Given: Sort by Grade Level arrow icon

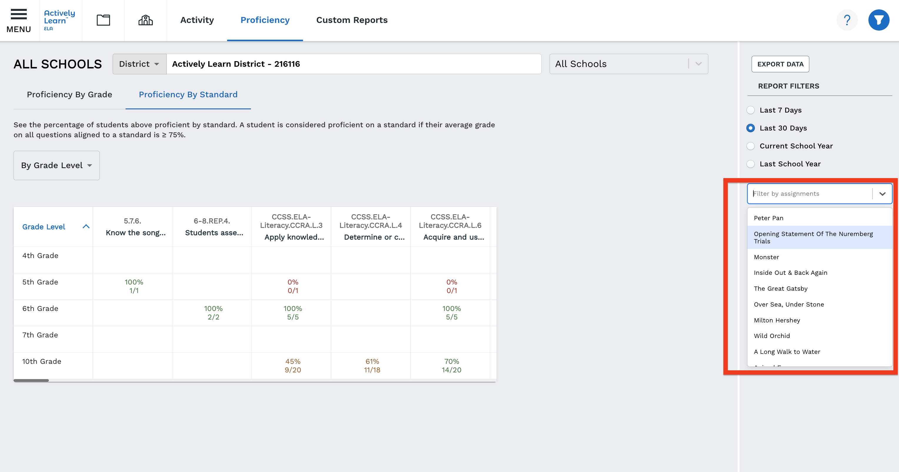Looking at the screenshot, I should (x=86, y=227).
